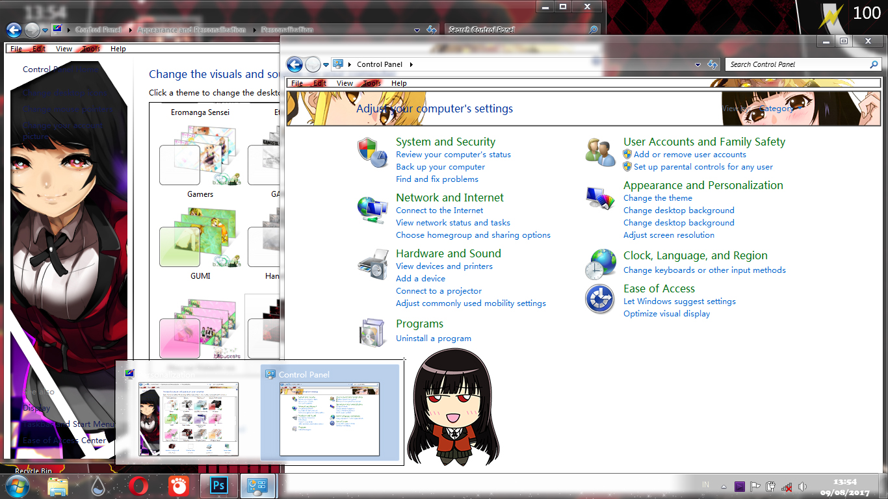888x499 pixels.
Task: Open System and Security shield icon
Action: point(372,152)
